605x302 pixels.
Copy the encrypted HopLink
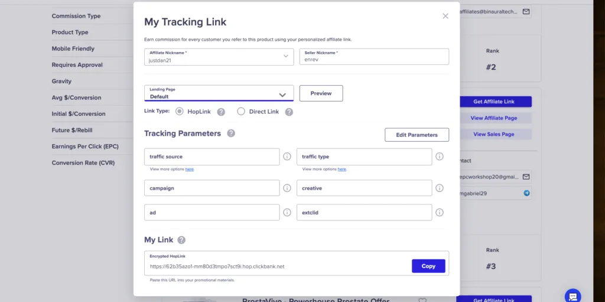click(x=428, y=266)
